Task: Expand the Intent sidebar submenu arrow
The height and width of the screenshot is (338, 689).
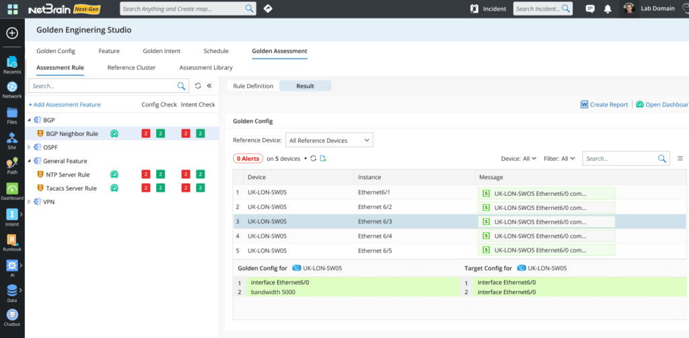Action: 21,214
